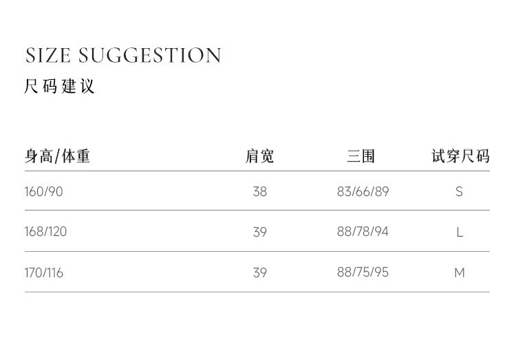
Task: Click the 尺码建议 subtitle
Action: tap(59, 87)
